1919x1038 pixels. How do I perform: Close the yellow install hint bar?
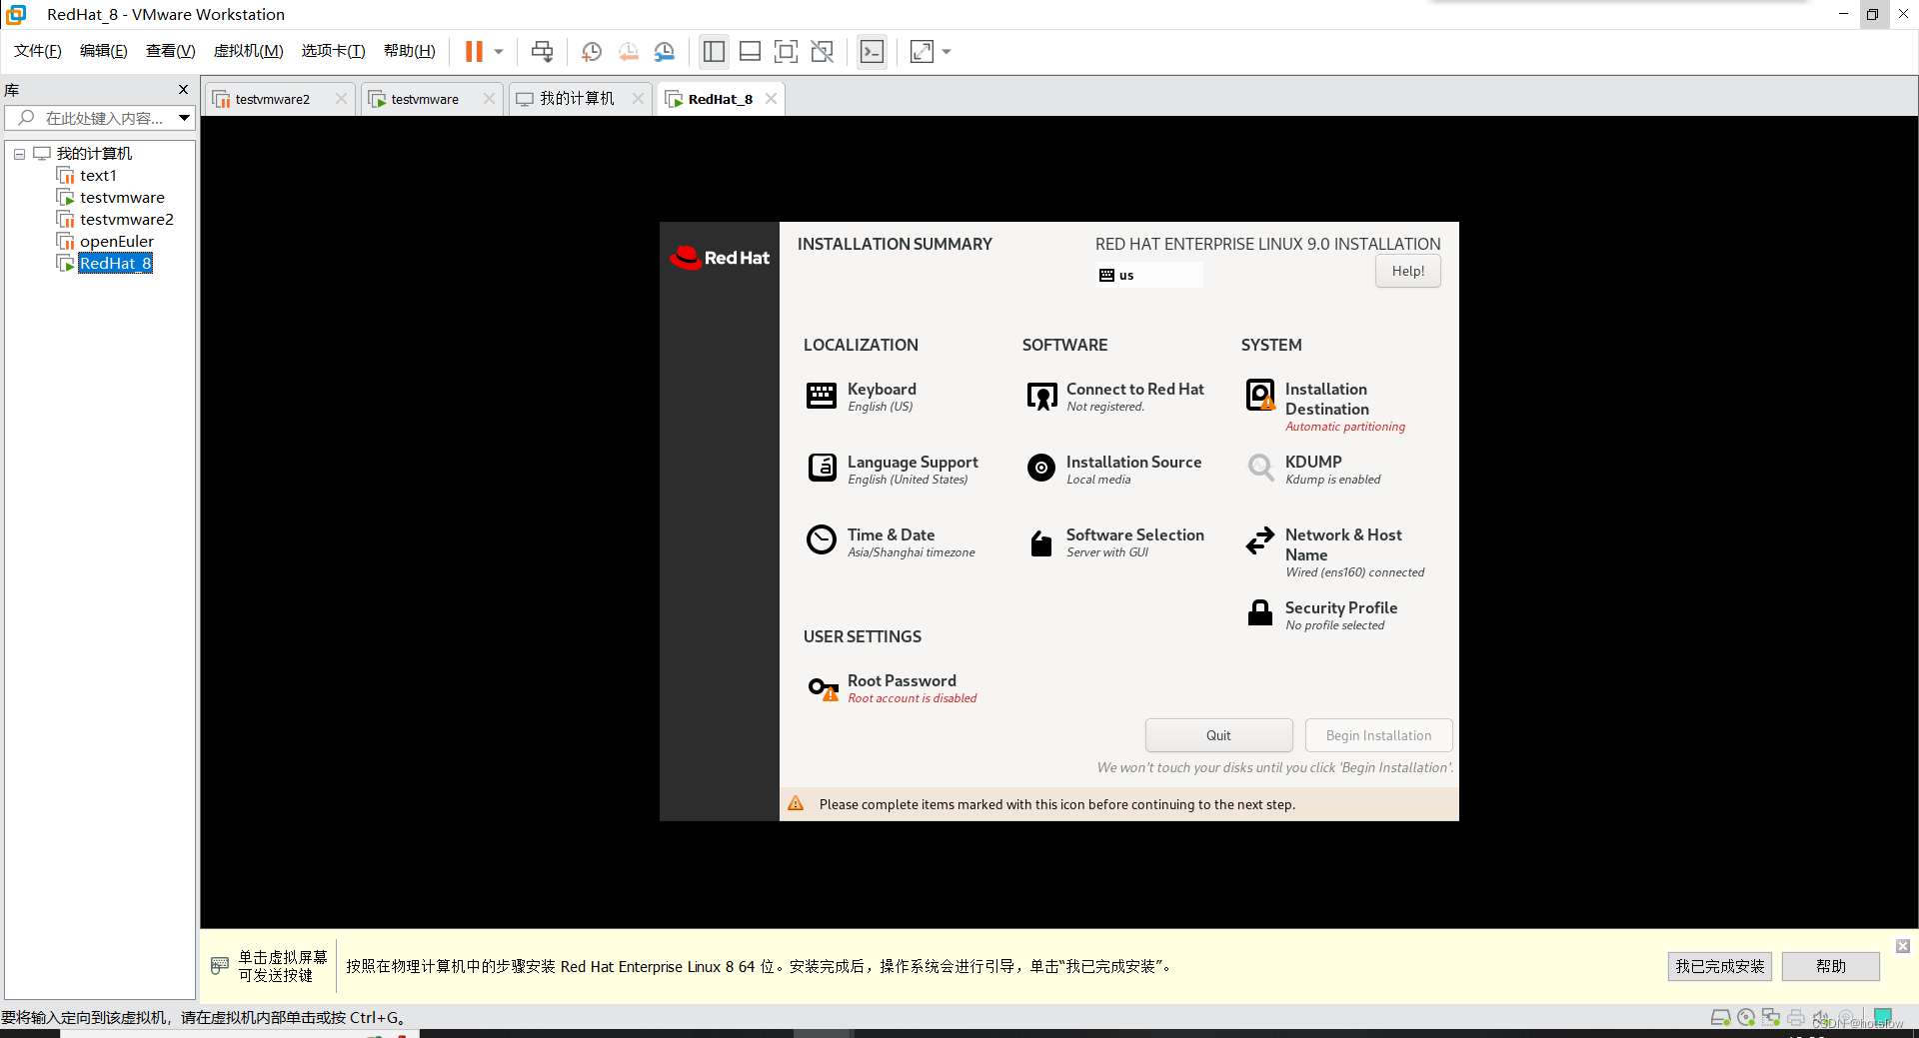pos(1903,945)
